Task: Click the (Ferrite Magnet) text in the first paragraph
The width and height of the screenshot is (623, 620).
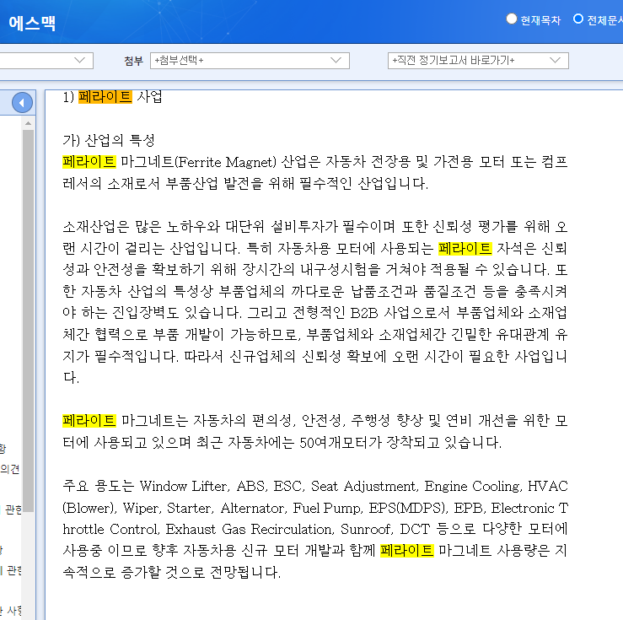Action: (225, 161)
